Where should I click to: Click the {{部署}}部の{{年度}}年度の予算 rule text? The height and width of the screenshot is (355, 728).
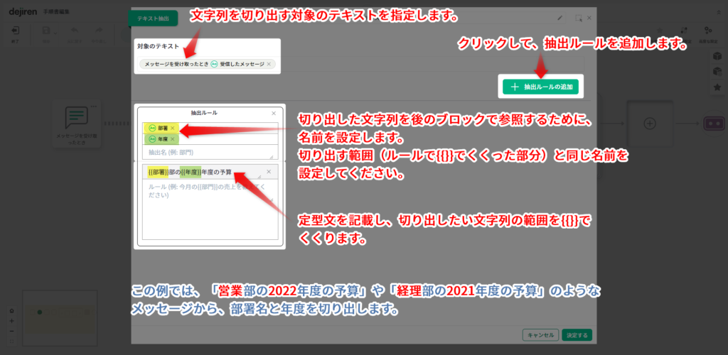click(190, 172)
